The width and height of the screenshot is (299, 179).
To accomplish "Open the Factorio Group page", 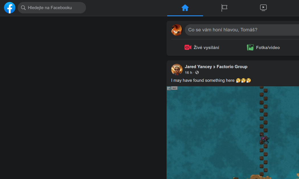I will pyautogui.click(x=232, y=66).
